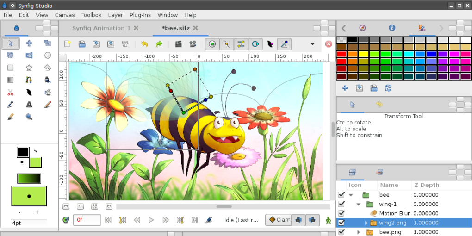Select the Star tool in toolbox
The height and width of the screenshot is (236, 472).
click(29, 68)
